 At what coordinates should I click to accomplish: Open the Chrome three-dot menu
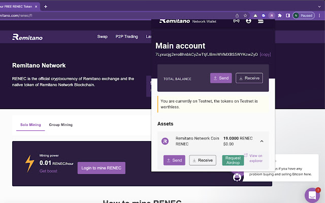(319, 16)
